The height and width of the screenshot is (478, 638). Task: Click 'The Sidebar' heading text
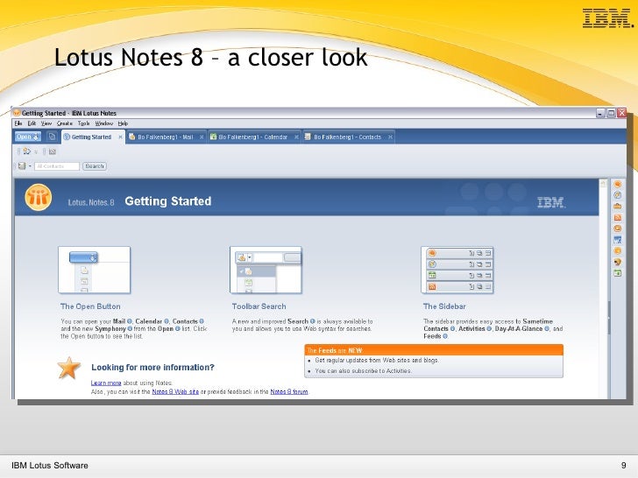(444, 306)
